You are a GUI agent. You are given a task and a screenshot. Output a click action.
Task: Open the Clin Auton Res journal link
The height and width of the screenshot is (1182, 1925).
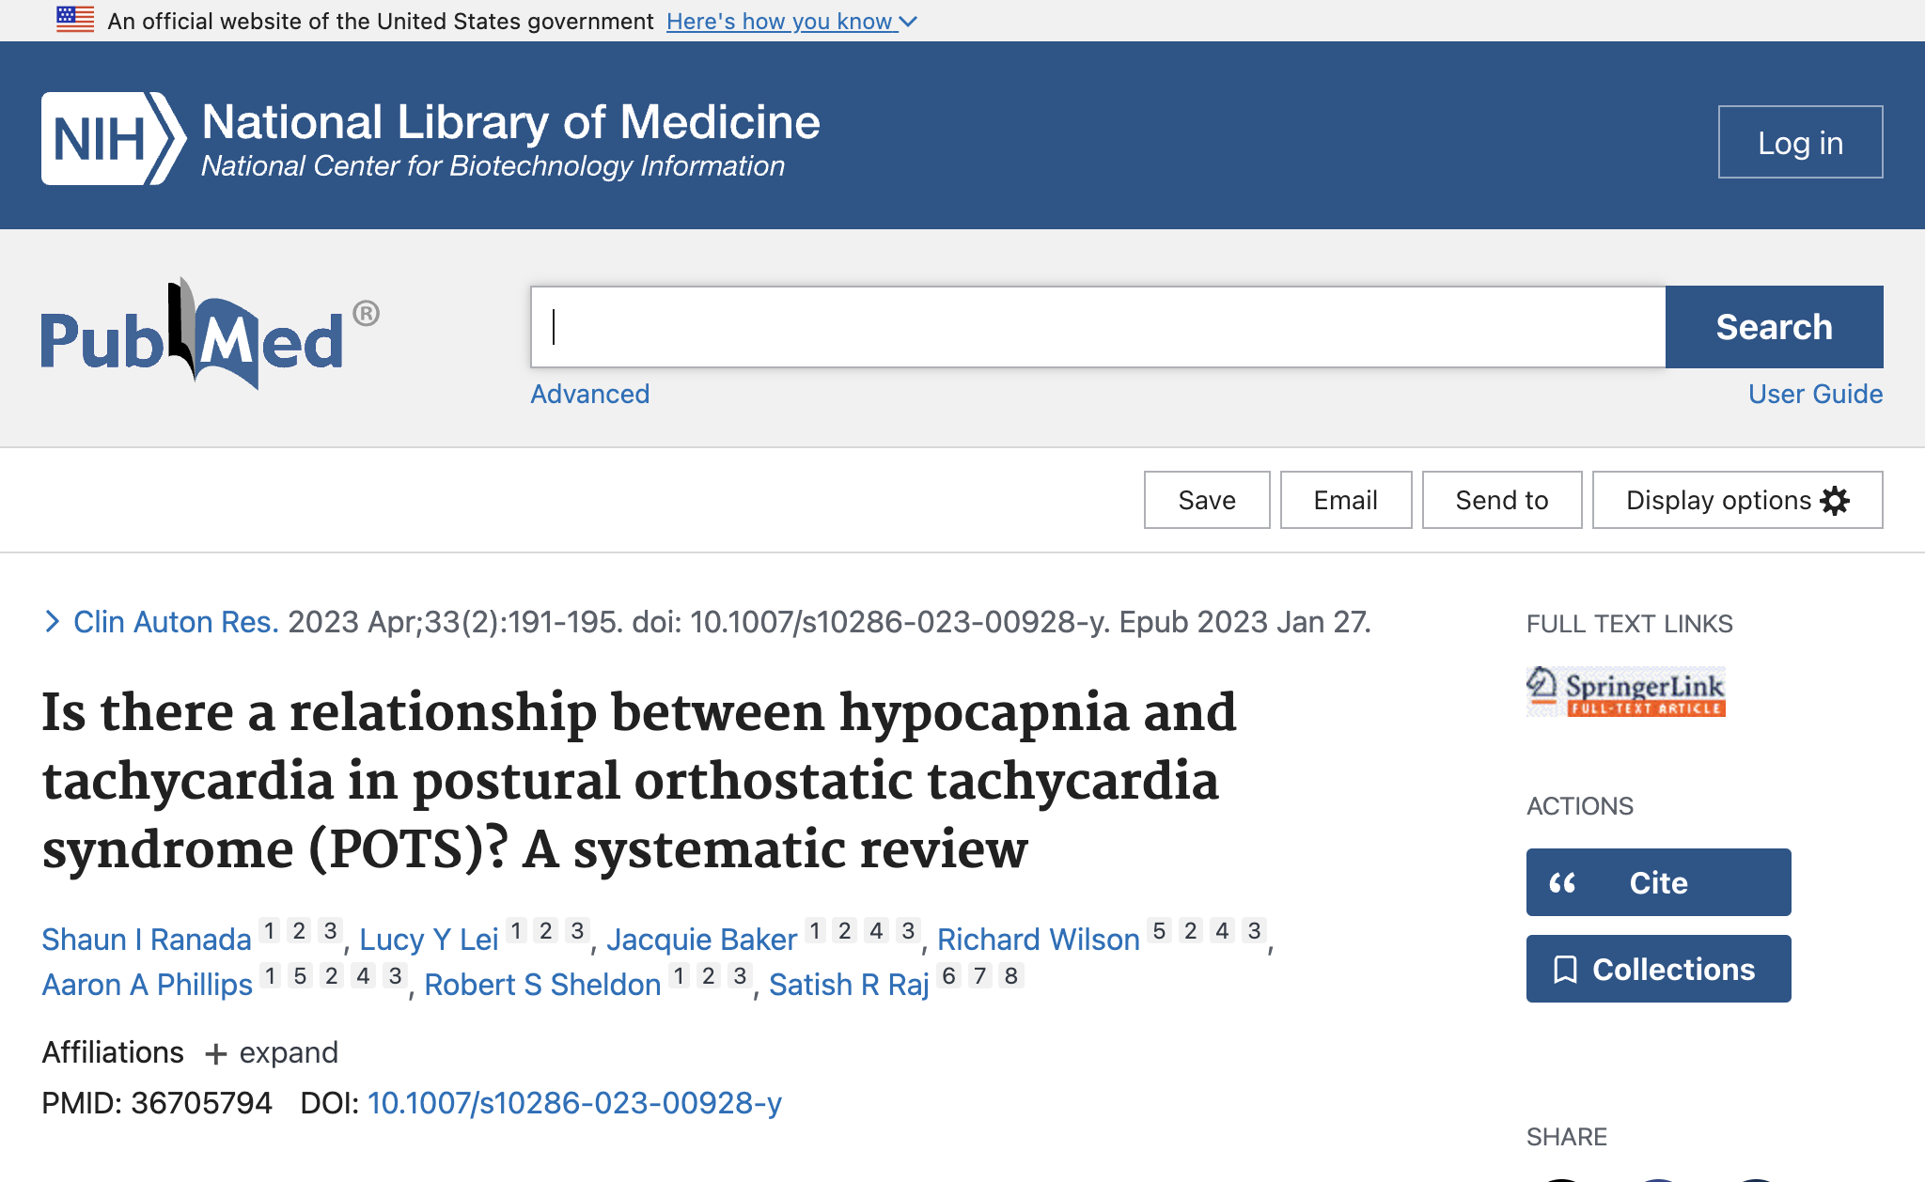point(176,622)
